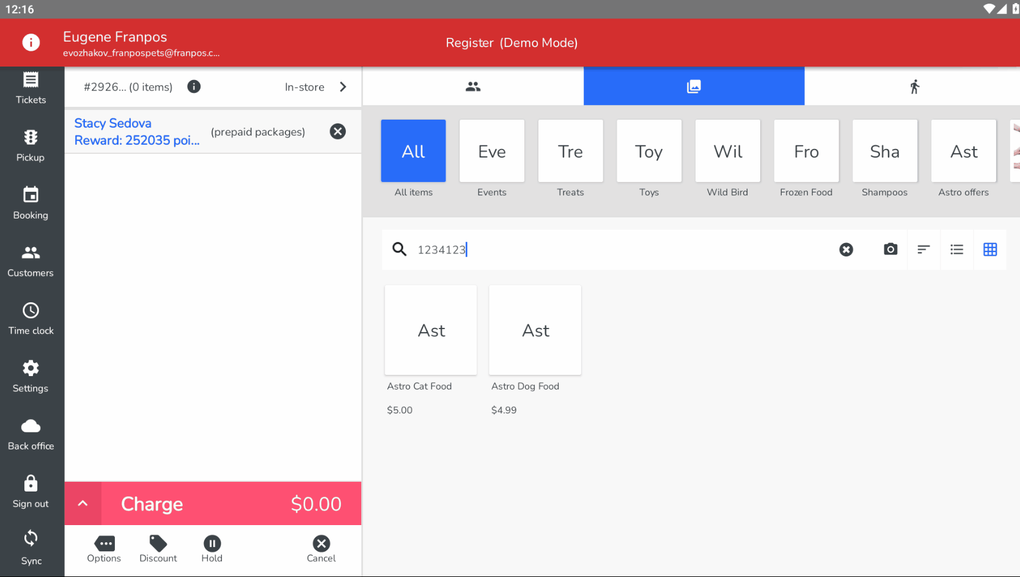Switch items to list view
Image resolution: width=1020 pixels, height=577 pixels.
(957, 249)
